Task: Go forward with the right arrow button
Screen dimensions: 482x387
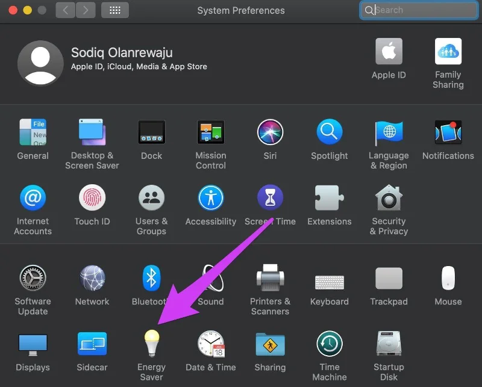Action: coord(86,10)
